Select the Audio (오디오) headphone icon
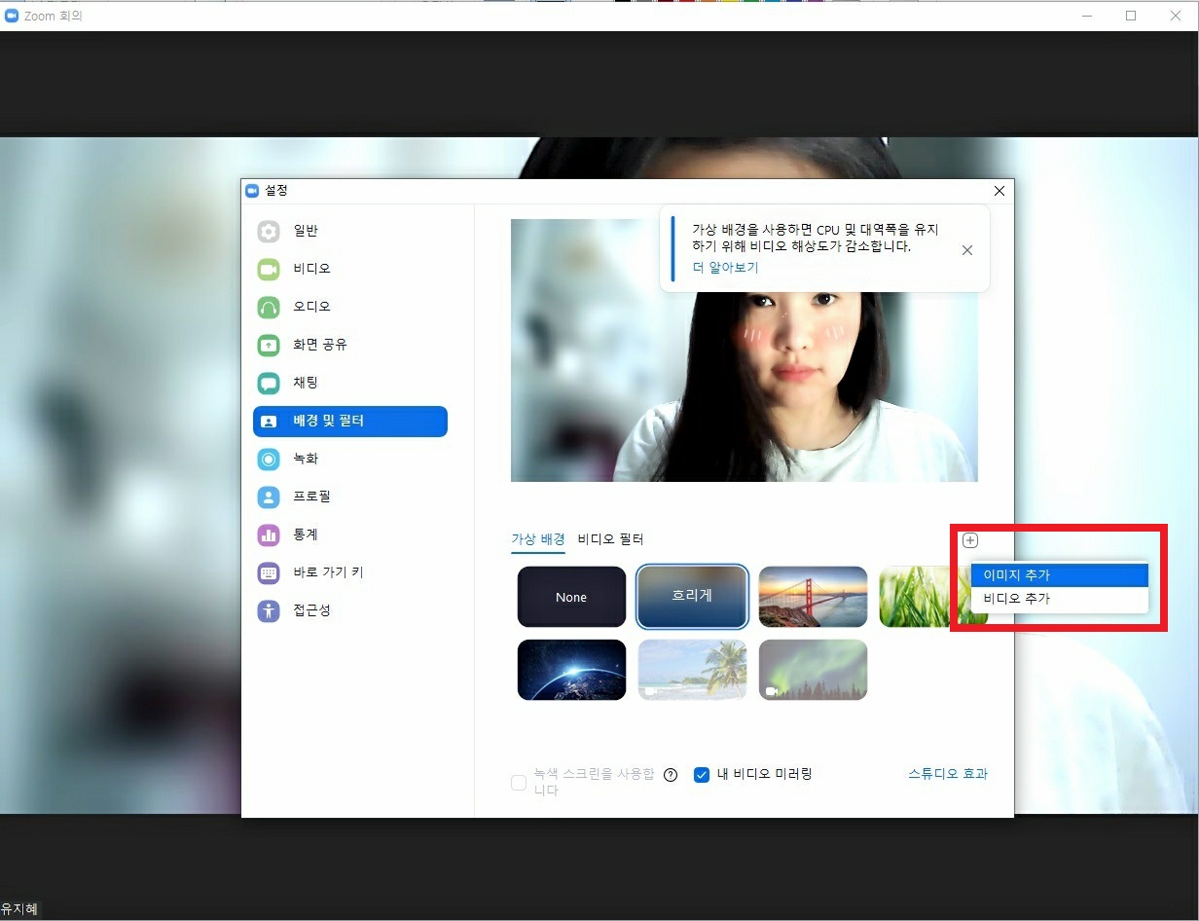Screen dimensions: 1199x921 coord(269,307)
